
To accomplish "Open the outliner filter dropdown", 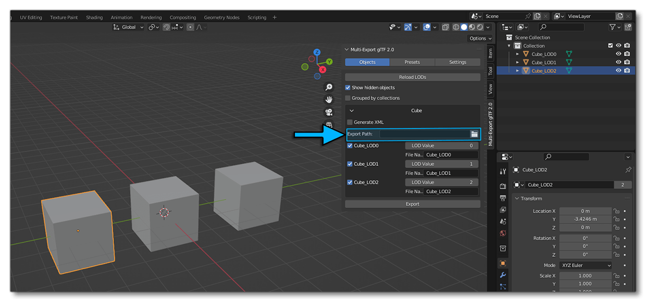I will tap(614, 27).
